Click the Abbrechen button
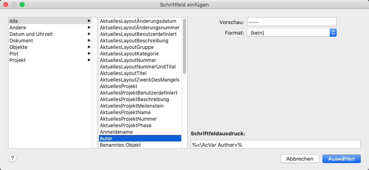This screenshot has width=369, height=170. pos(300,159)
